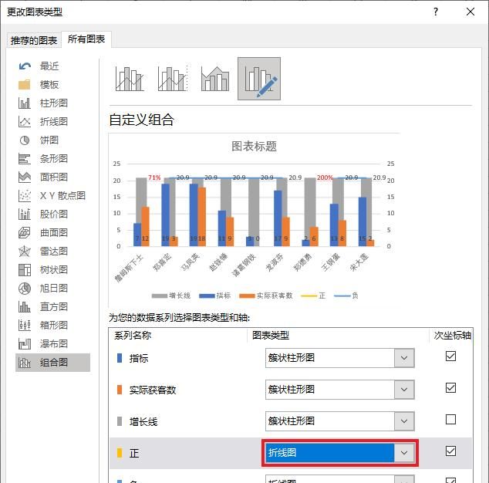Screen dimensions: 489x483
Task: Open the Templates (模板) folder icon
Action: (25, 85)
